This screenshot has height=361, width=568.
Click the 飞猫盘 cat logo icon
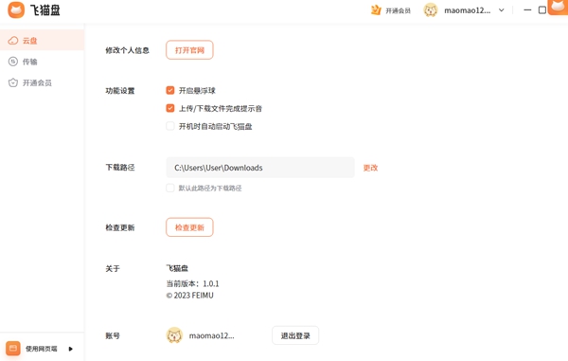[16, 10]
